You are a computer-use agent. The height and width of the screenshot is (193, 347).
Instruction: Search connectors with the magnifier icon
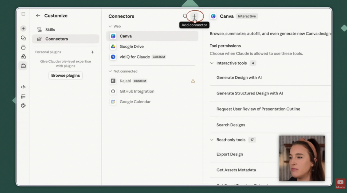click(x=185, y=16)
